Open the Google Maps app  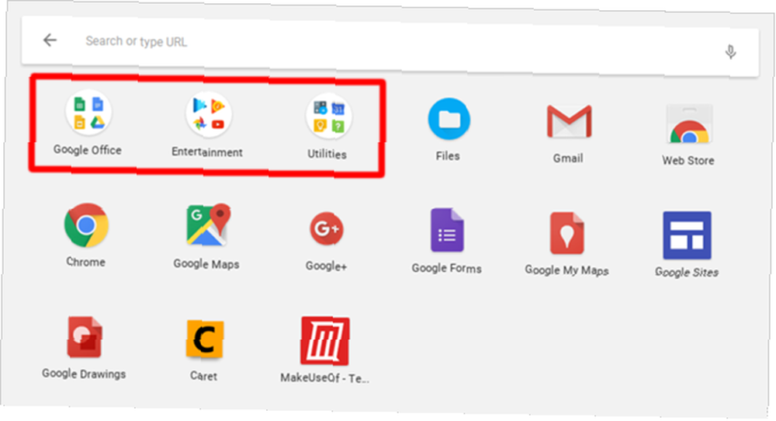tap(208, 224)
